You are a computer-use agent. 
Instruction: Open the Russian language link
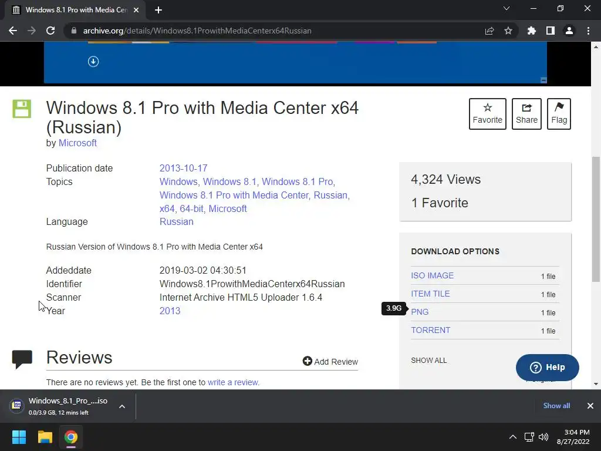click(x=176, y=221)
